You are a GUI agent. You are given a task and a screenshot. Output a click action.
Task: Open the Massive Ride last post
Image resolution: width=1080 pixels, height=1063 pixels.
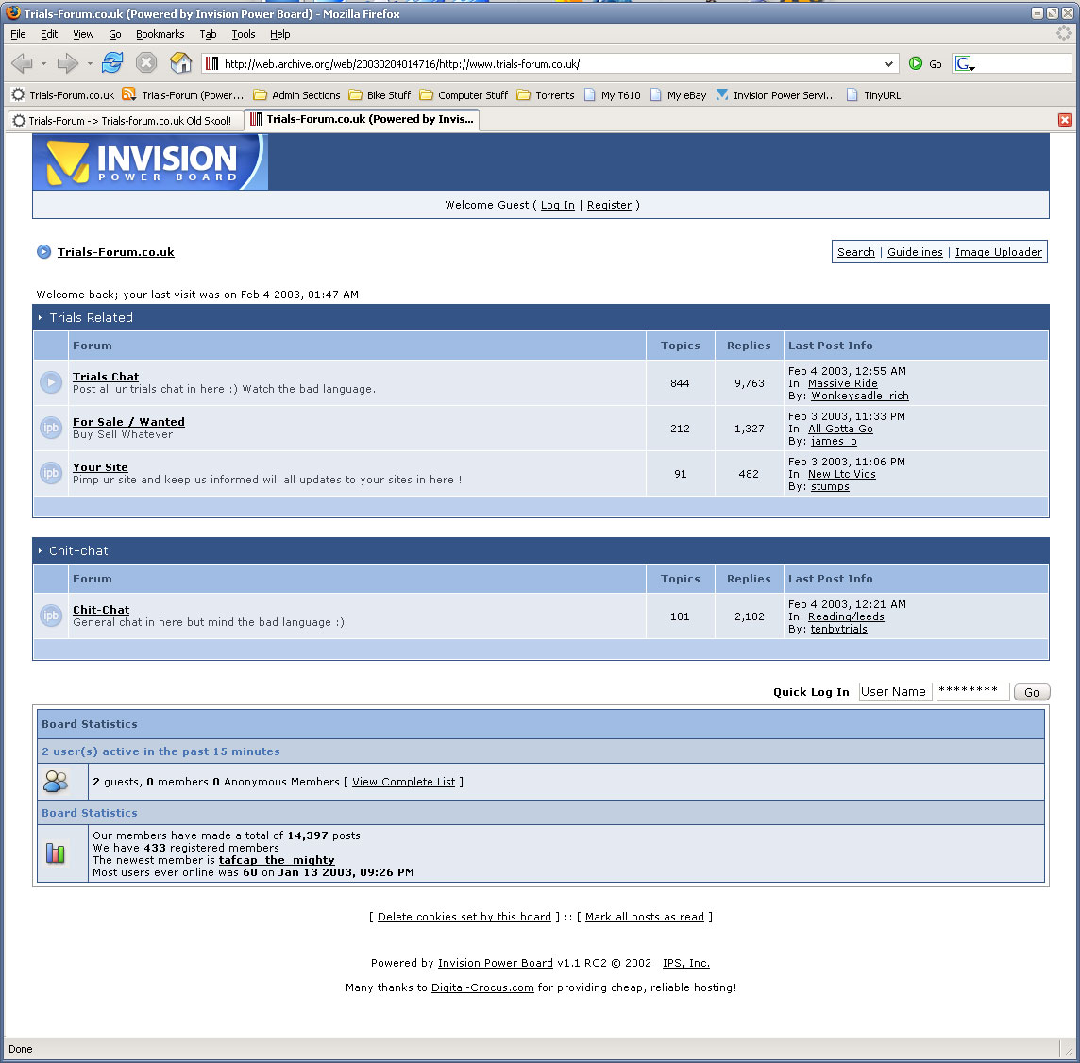(x=842, y=383)
